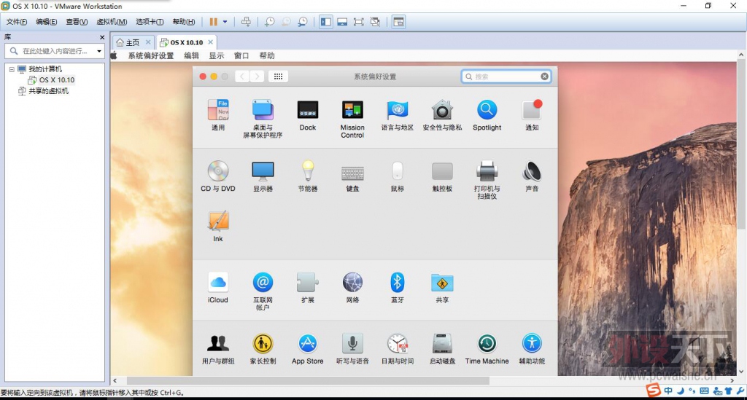747x400 pixels.
Task: Open VMware 选项卡(T) menu
Action: click(150, 22)
